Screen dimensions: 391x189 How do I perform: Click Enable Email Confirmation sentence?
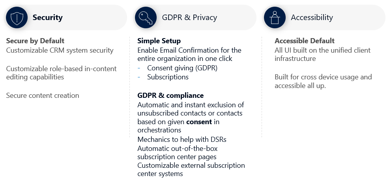click(189, 54)
